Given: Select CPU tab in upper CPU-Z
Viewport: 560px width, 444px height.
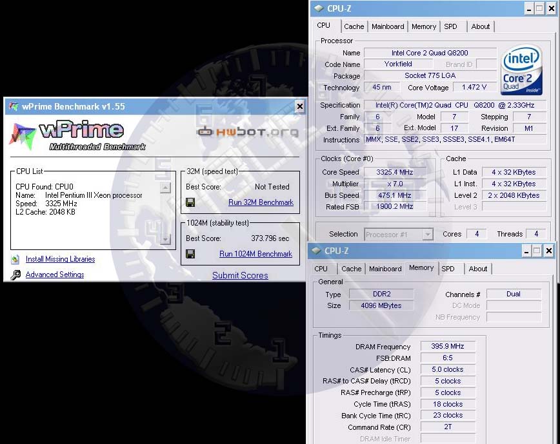Looking at the screenshot, I should pyautogui.click(x=324, y=25).
